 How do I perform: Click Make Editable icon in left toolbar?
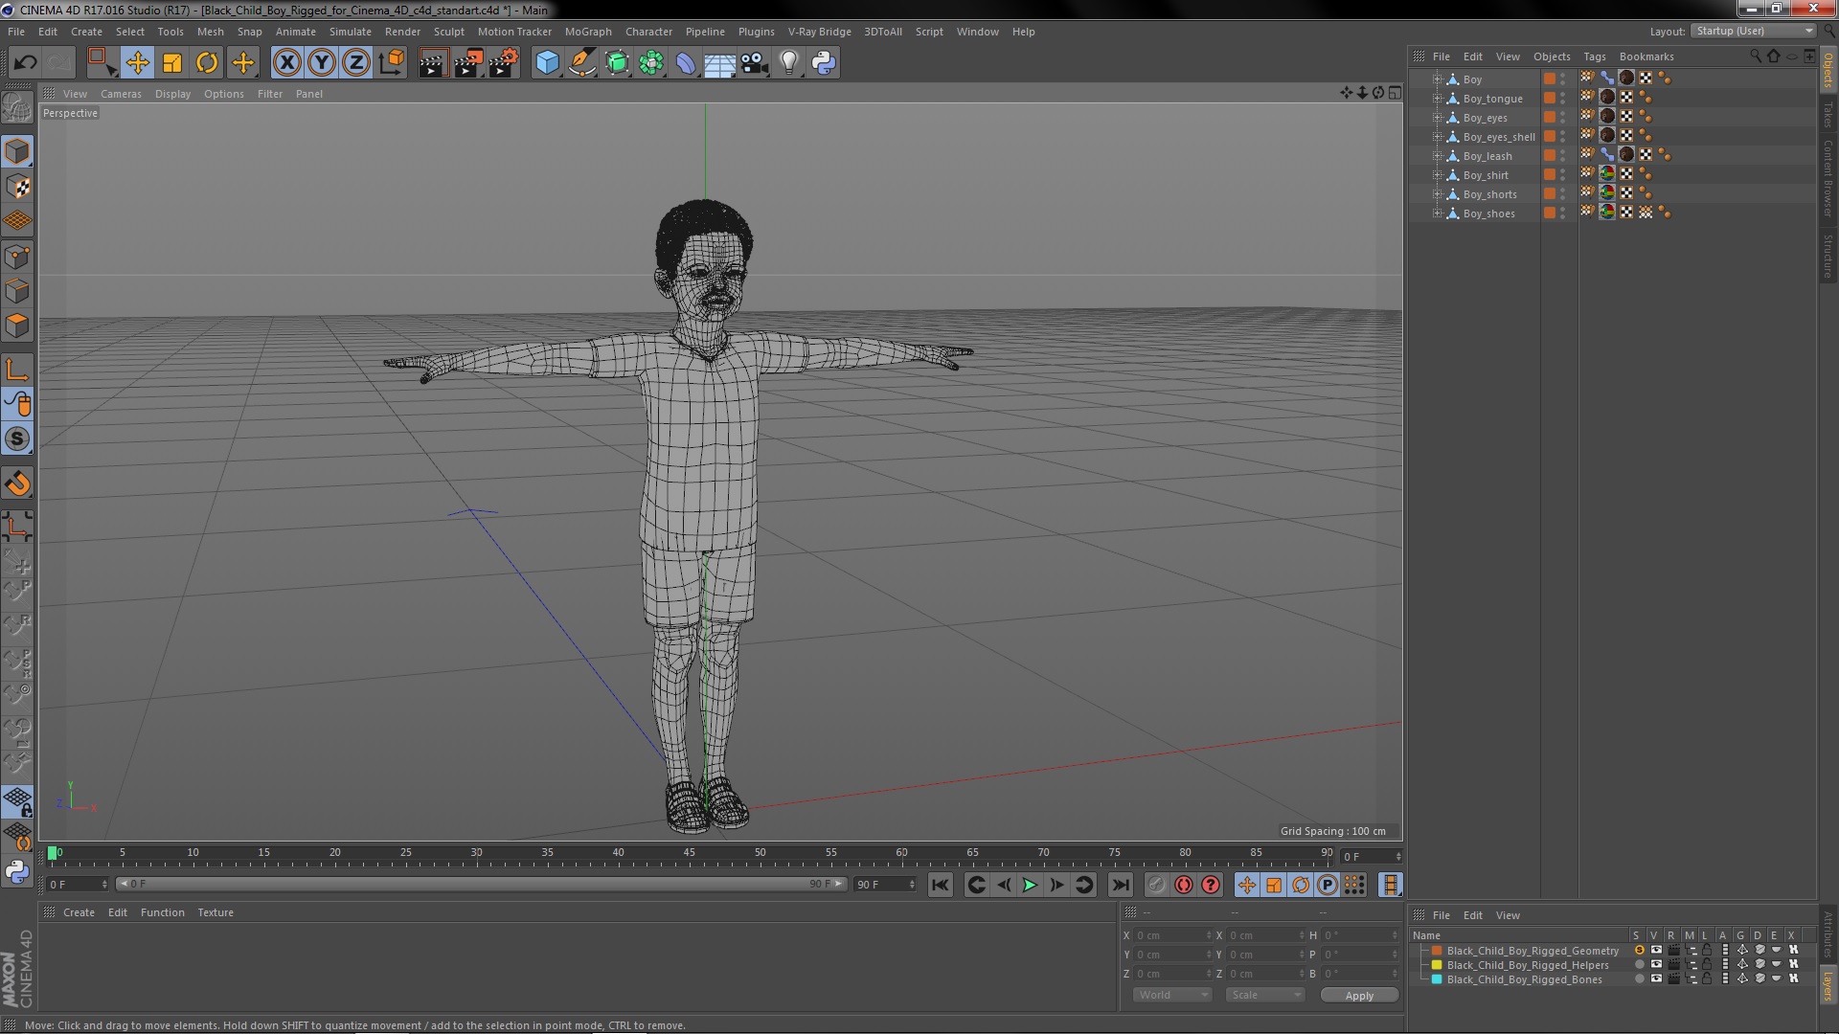pyautogui.click(x=17, y=107)
